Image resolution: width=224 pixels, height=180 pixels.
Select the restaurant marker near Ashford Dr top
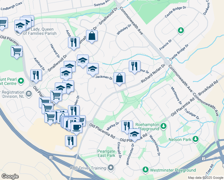[74, 43]
